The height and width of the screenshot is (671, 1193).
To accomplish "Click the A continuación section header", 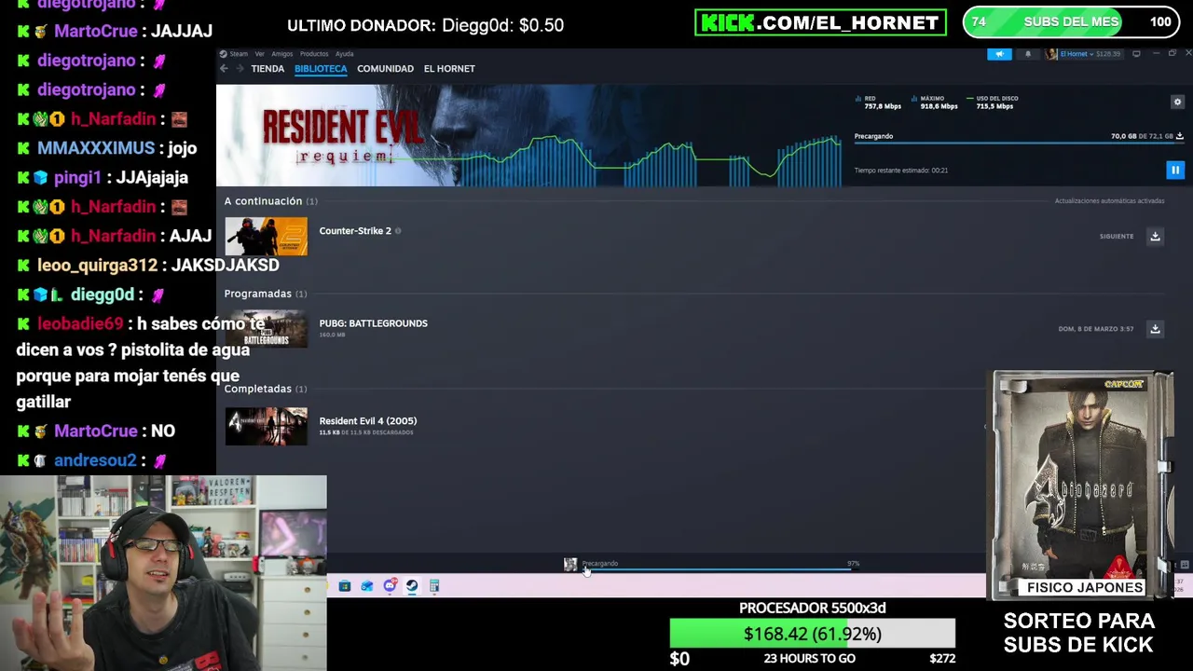I will tap(270, 201).
